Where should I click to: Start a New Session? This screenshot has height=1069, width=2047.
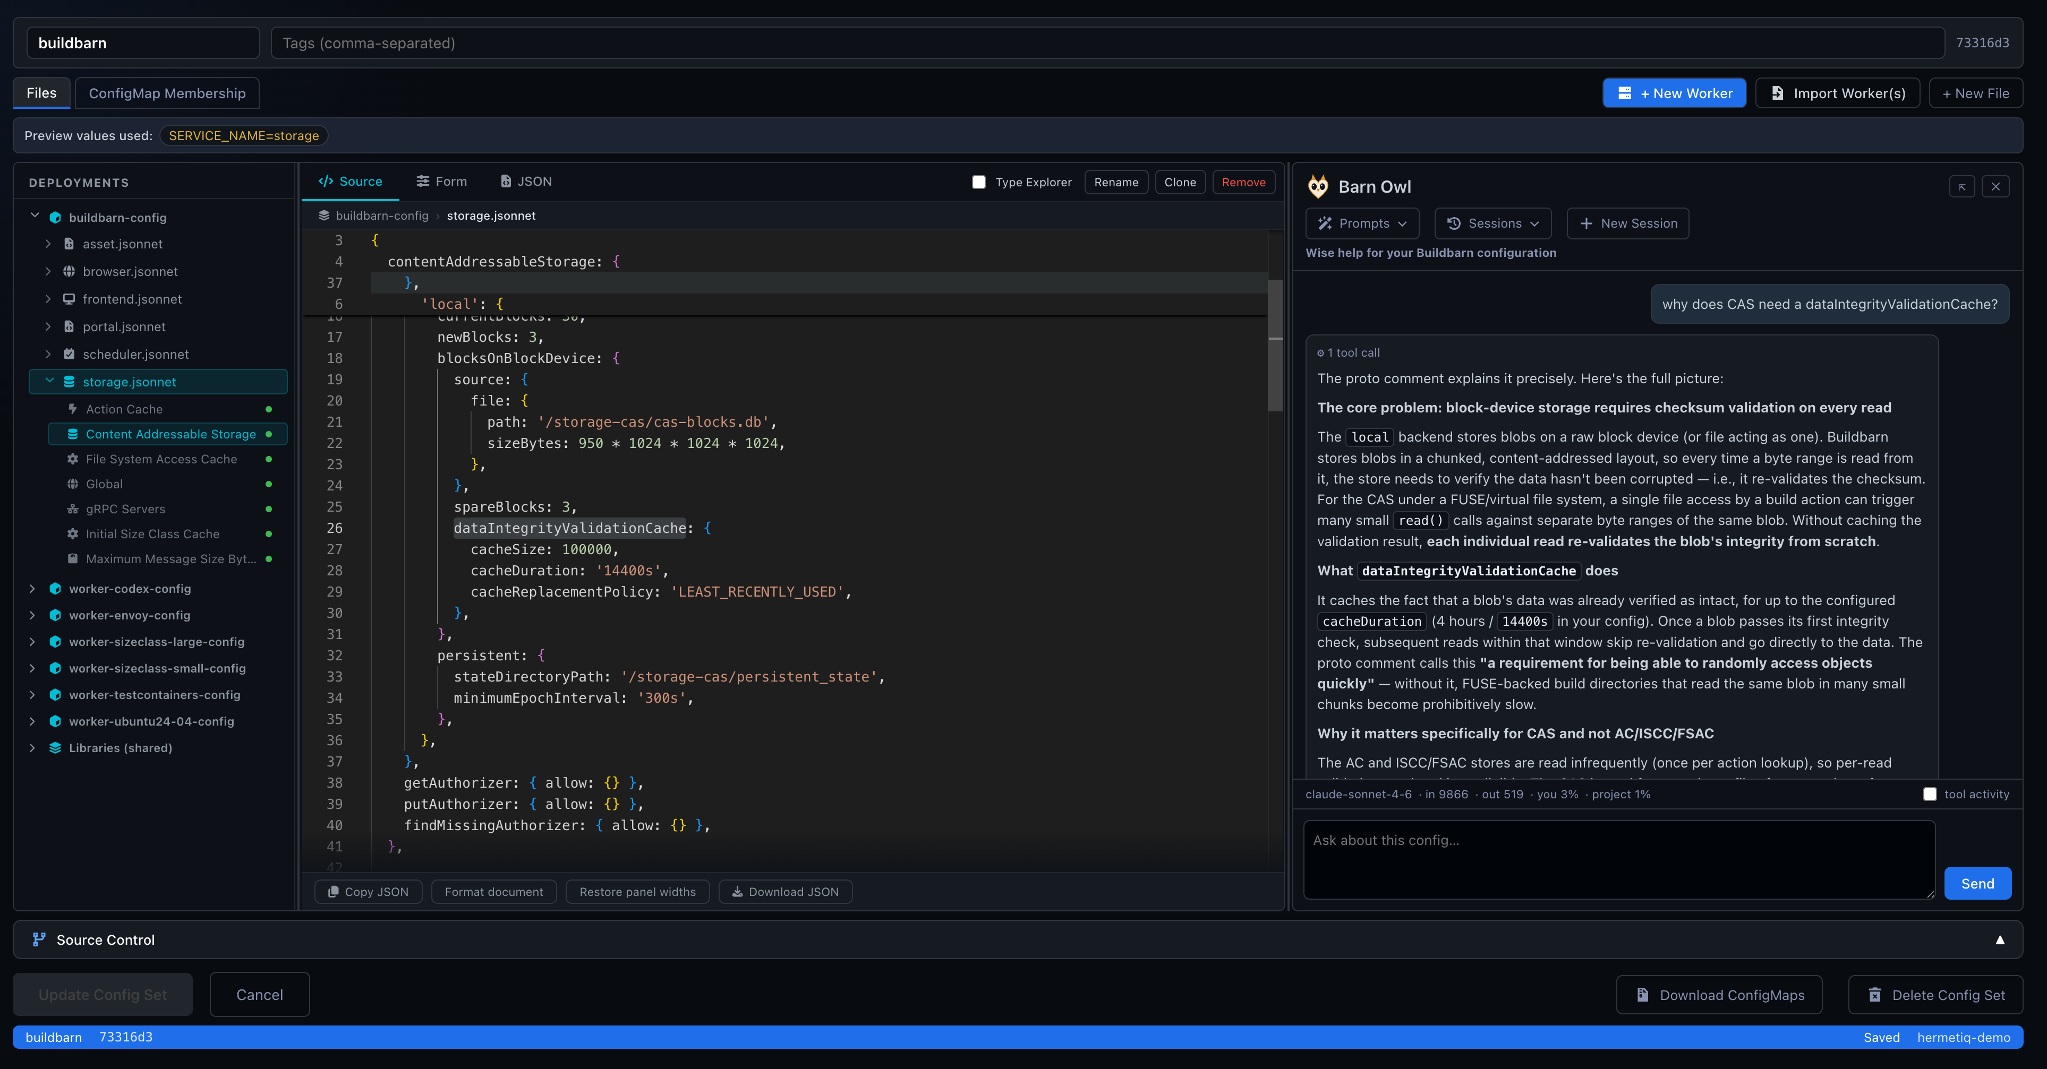(1627, 223)
